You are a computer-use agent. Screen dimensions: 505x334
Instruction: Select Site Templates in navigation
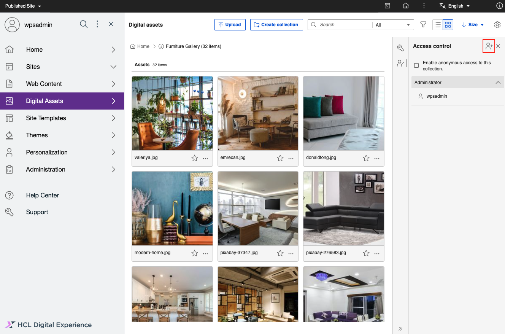coord(46,118)
